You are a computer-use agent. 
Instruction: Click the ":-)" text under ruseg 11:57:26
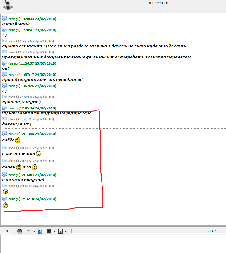(4, 91)
